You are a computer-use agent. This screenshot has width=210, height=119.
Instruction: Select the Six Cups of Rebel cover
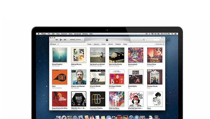click(x=117, y=77)
